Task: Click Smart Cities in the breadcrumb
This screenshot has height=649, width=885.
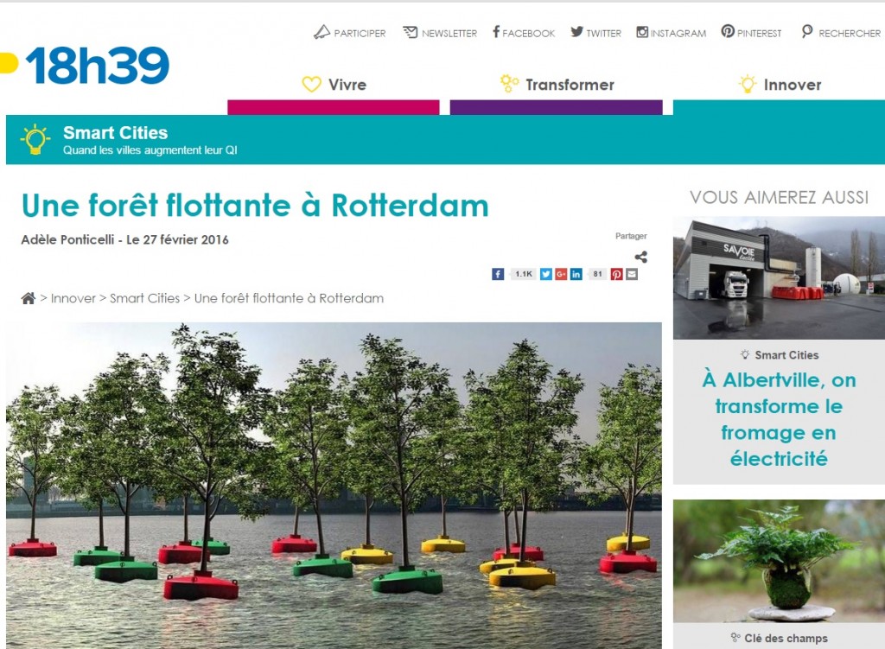Action: pos(144,298)
